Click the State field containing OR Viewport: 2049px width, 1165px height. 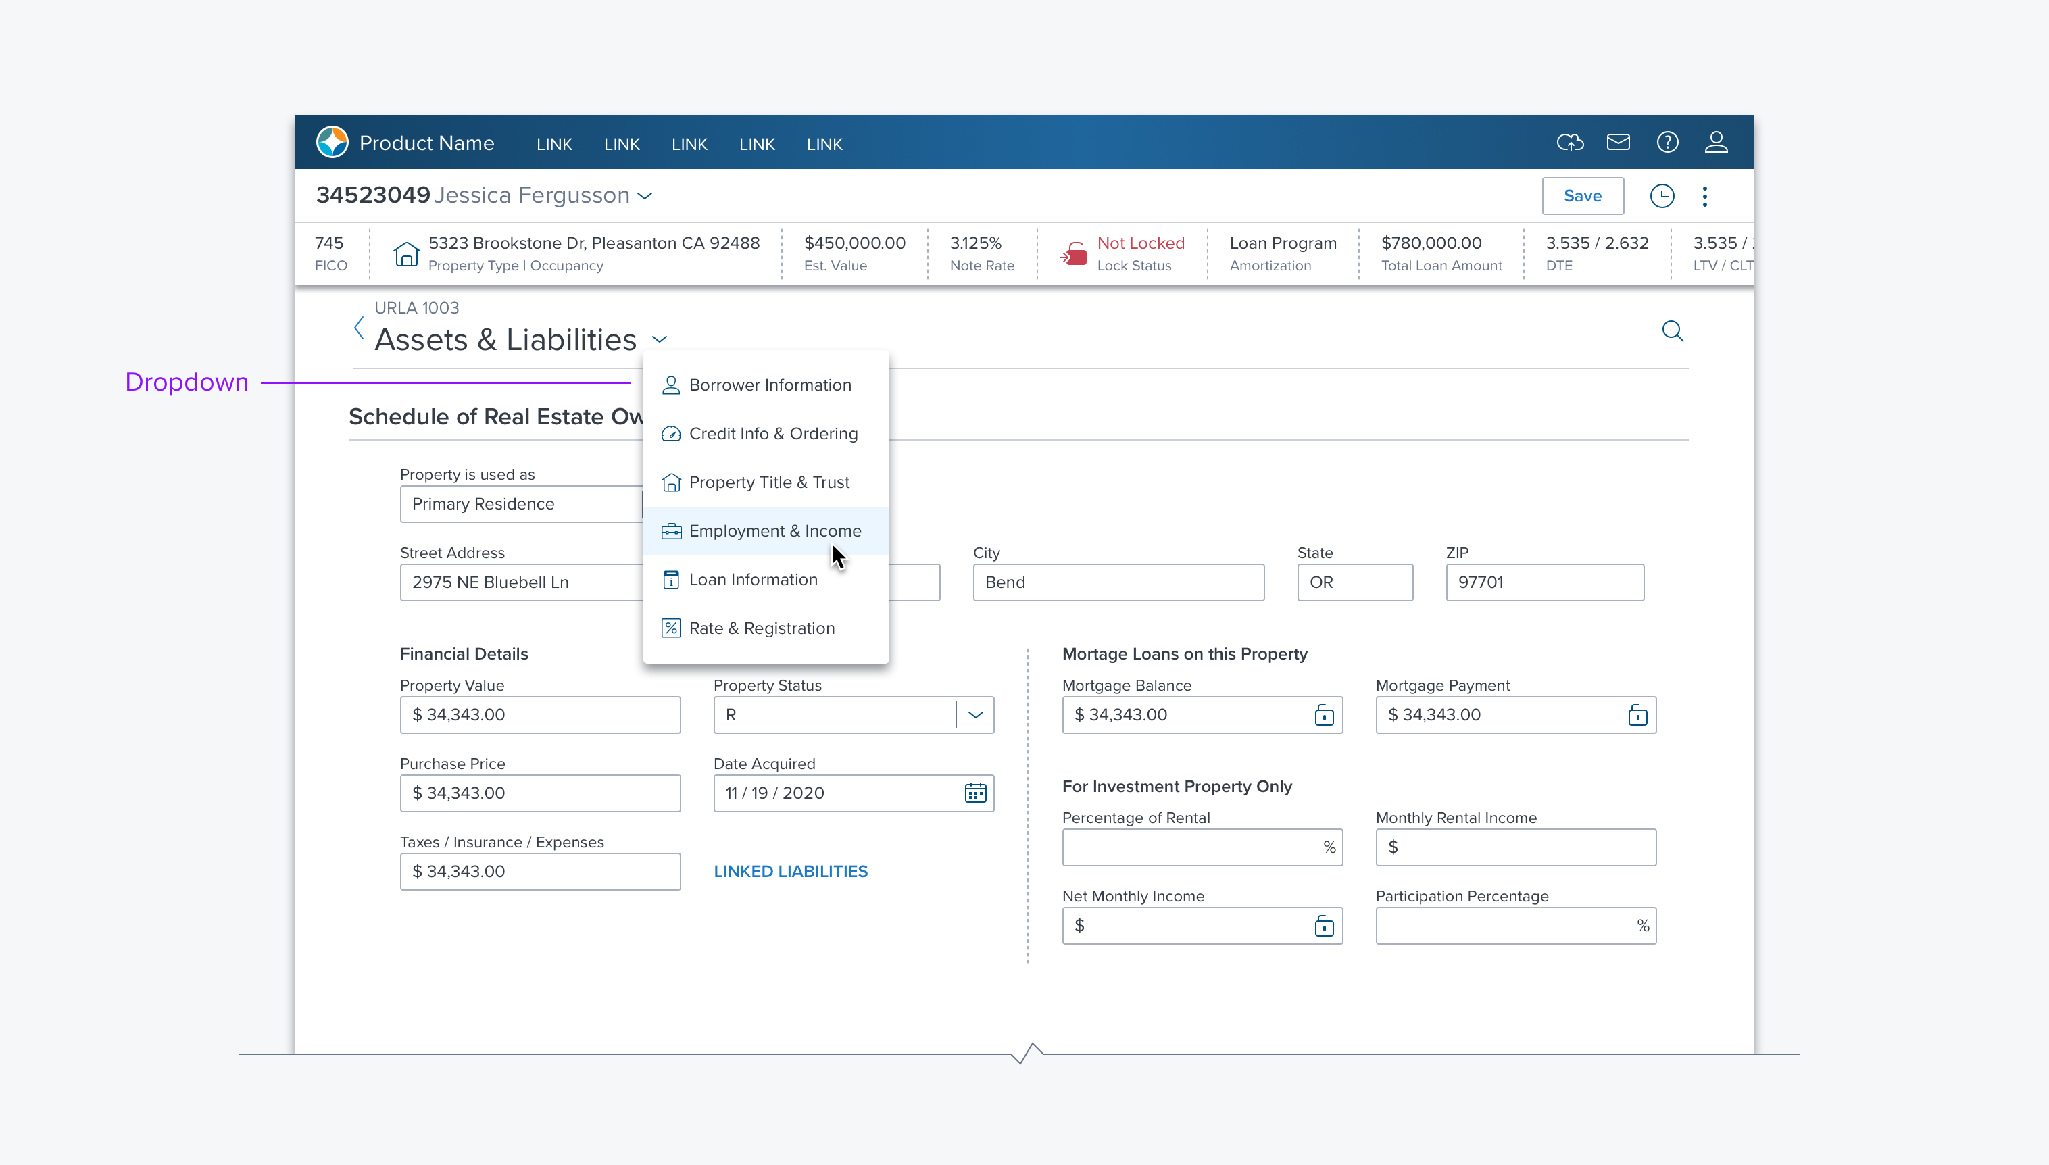click(x=1354, y=582)
